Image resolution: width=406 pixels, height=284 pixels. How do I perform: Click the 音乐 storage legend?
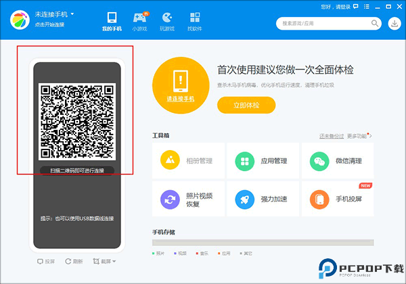point(202,254)
